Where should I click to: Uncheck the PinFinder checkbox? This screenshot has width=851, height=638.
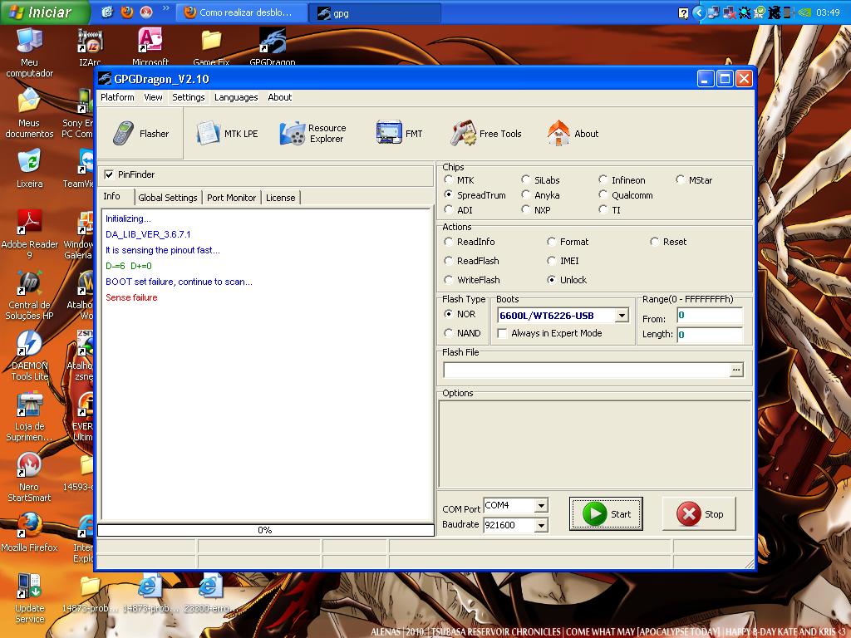(109, 174)
